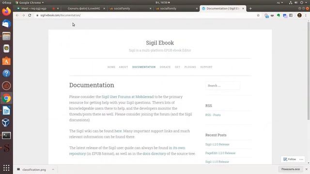
Task: Open the Sigil-1.2.0 Release post
Action: (217, 144)
